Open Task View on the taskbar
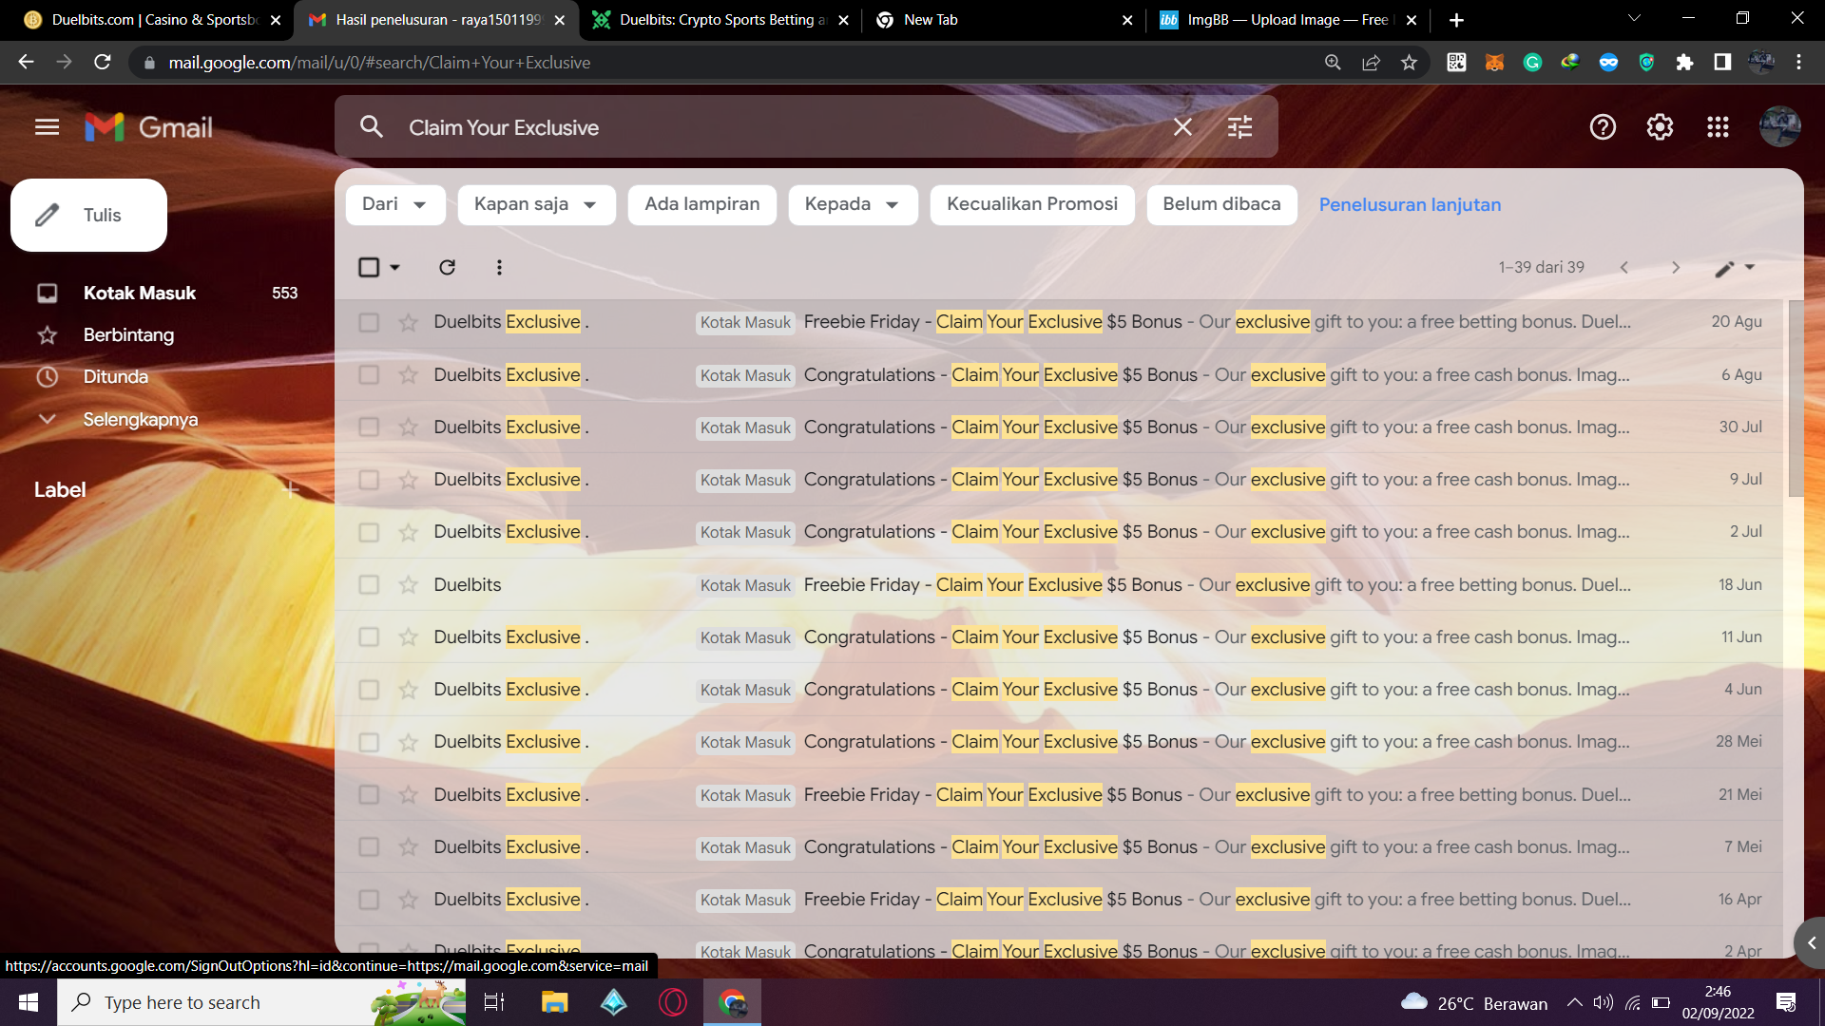 494,1002
